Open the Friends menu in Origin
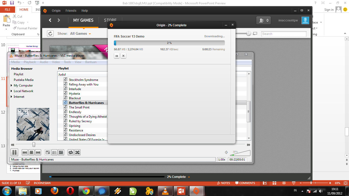 pos(71,11)
